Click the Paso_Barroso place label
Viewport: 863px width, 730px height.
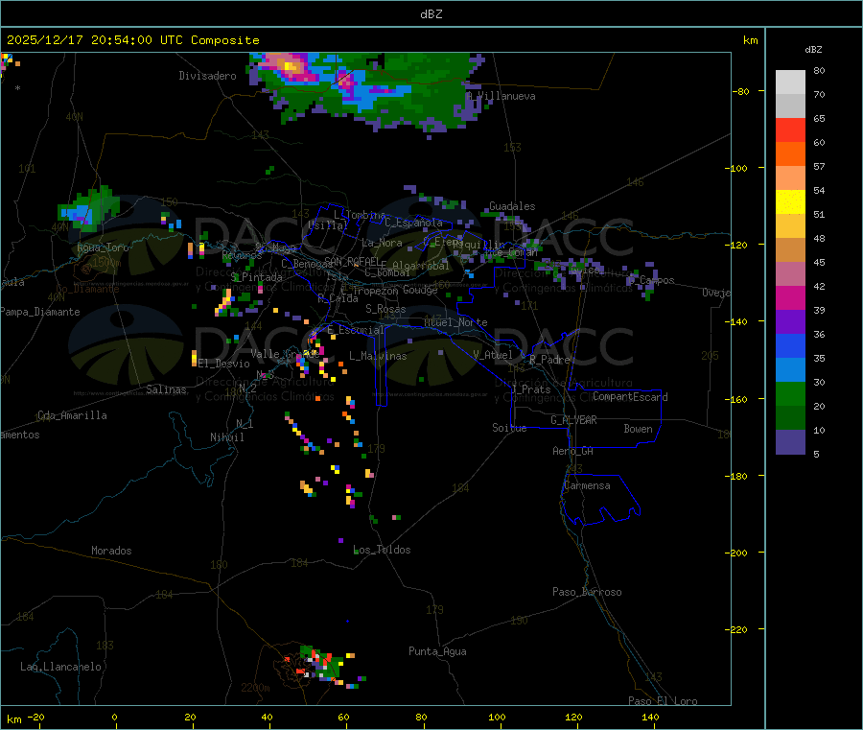click(x=587, y=593)
